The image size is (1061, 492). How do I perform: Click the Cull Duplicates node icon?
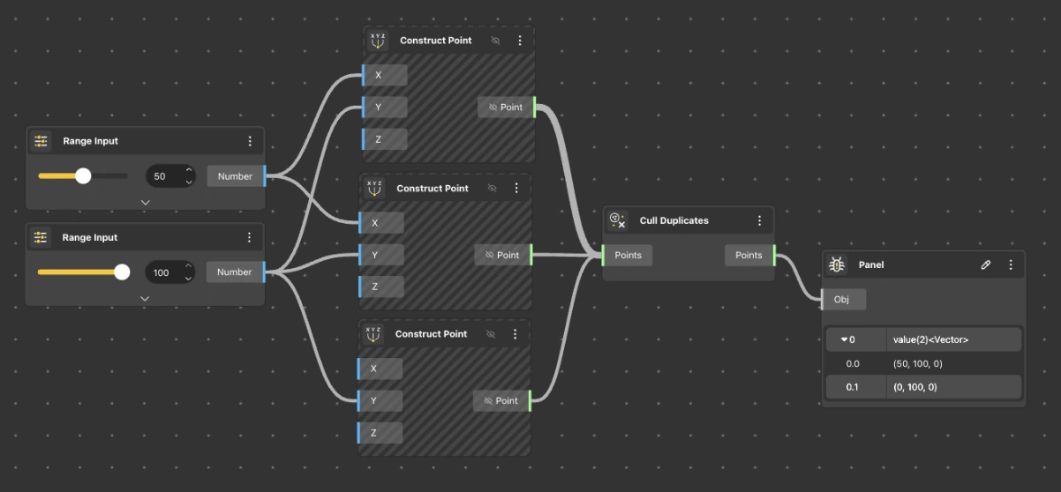click(618, 220)
